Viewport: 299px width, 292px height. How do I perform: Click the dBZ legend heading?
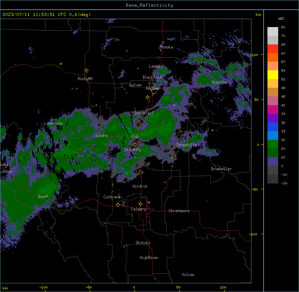pos(281,18)
